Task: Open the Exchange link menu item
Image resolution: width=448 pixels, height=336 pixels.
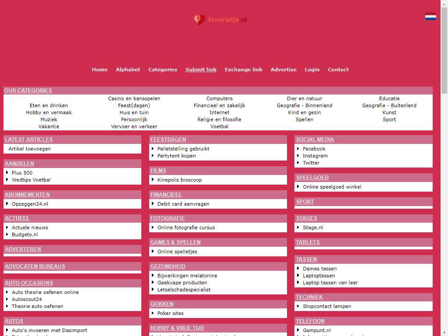Action: 243,70
